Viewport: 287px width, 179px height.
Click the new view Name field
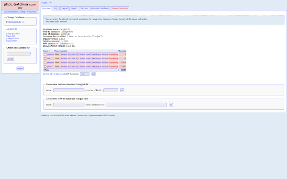68,105
